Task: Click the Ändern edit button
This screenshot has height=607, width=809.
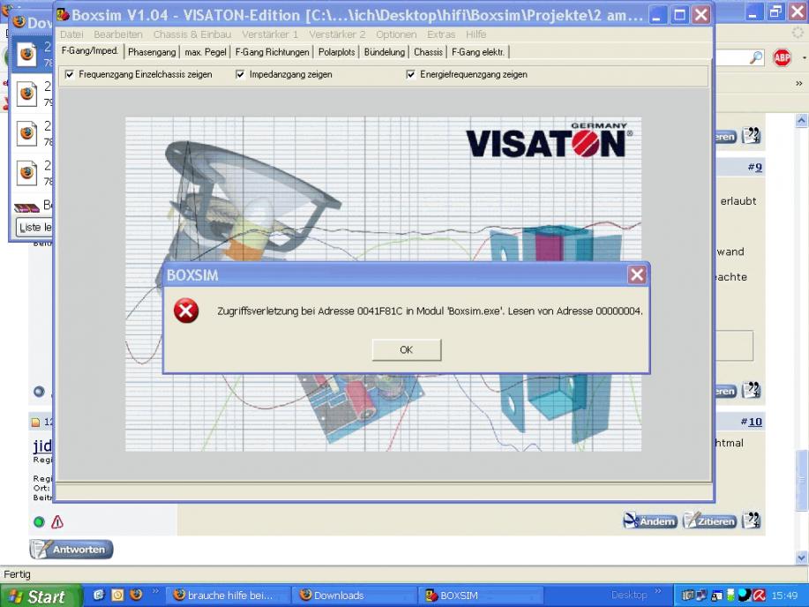Action: (649, 521)
